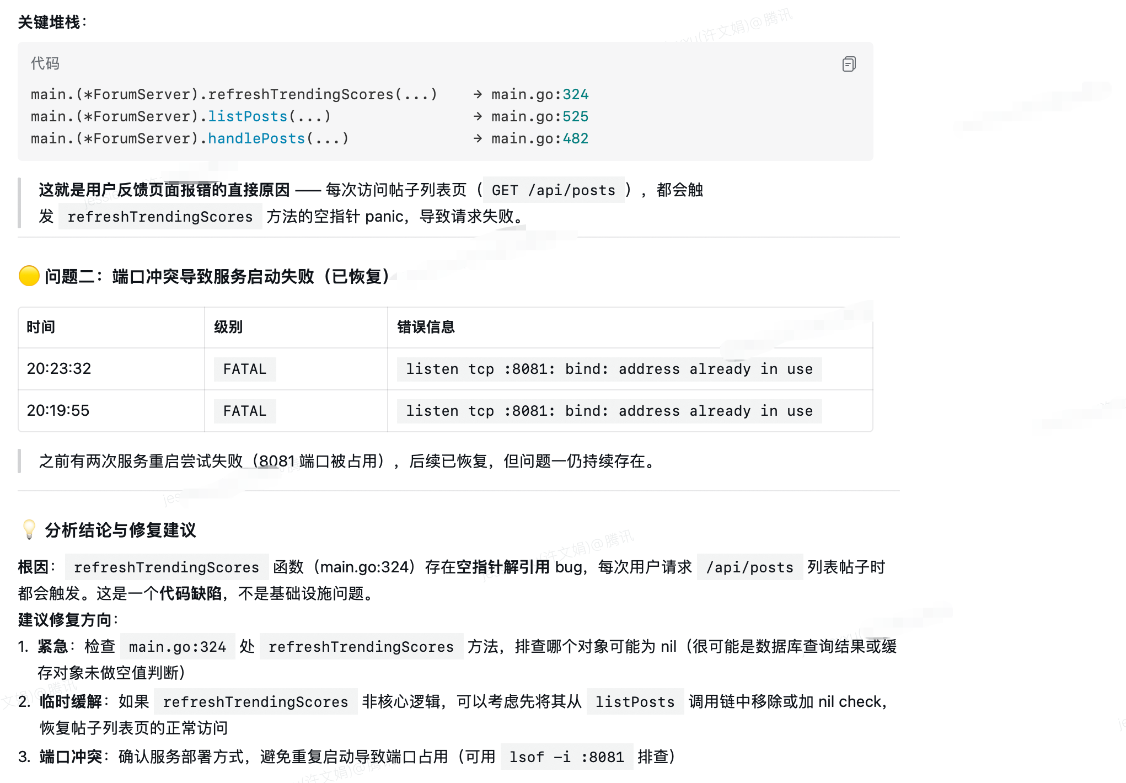Select the bind address error at 20:23:32

coord(609,369)
